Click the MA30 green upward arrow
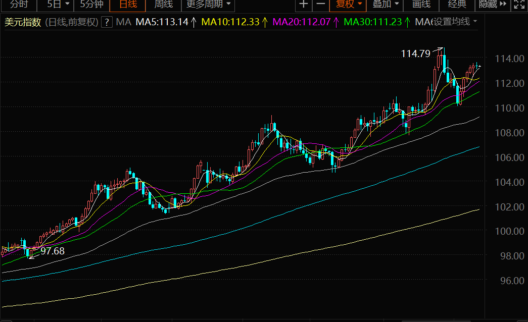Viewport: 528px width, 322px height. tap(407, 22)
